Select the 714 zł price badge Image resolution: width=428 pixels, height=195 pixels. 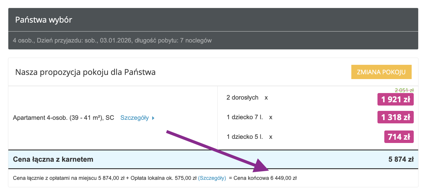click(399, 137)
